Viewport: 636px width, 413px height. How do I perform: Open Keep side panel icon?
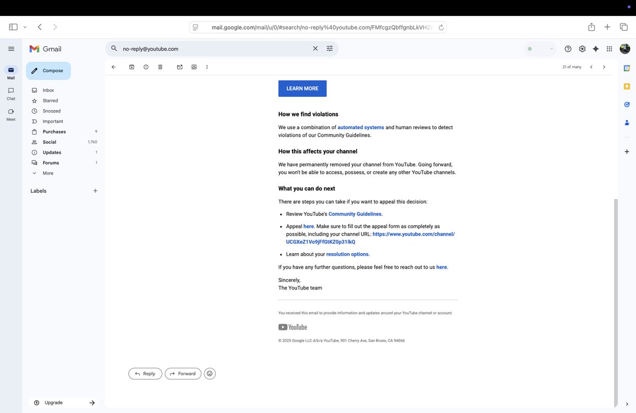pyautogui.click(x=627, y=86)
